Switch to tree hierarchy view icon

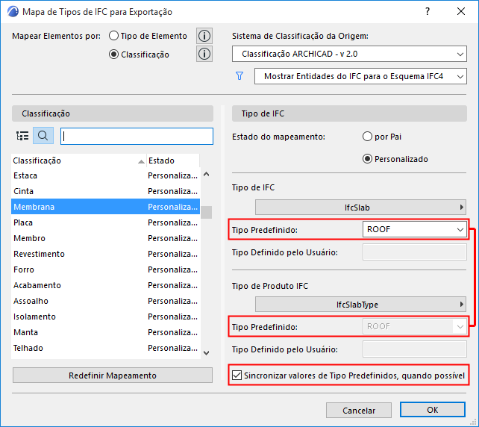tap(22, 135)
